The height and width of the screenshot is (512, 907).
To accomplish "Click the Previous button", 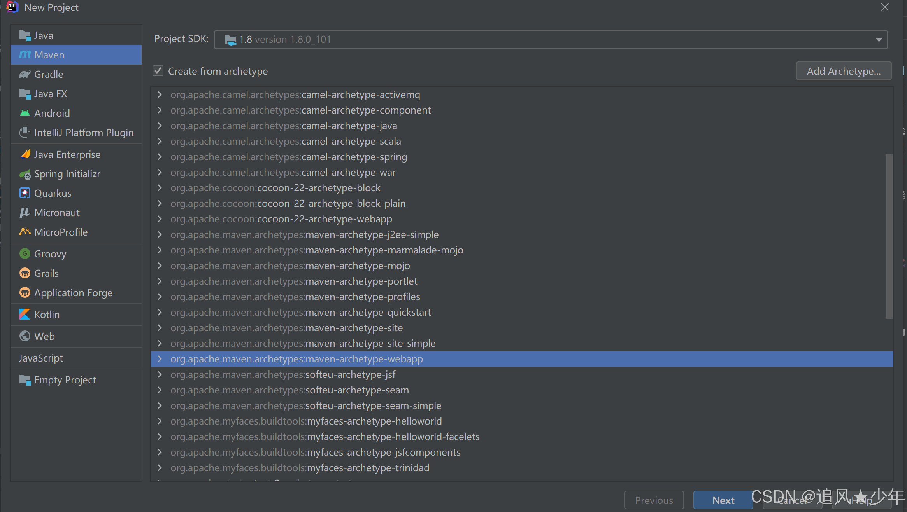I will (654, 500).
